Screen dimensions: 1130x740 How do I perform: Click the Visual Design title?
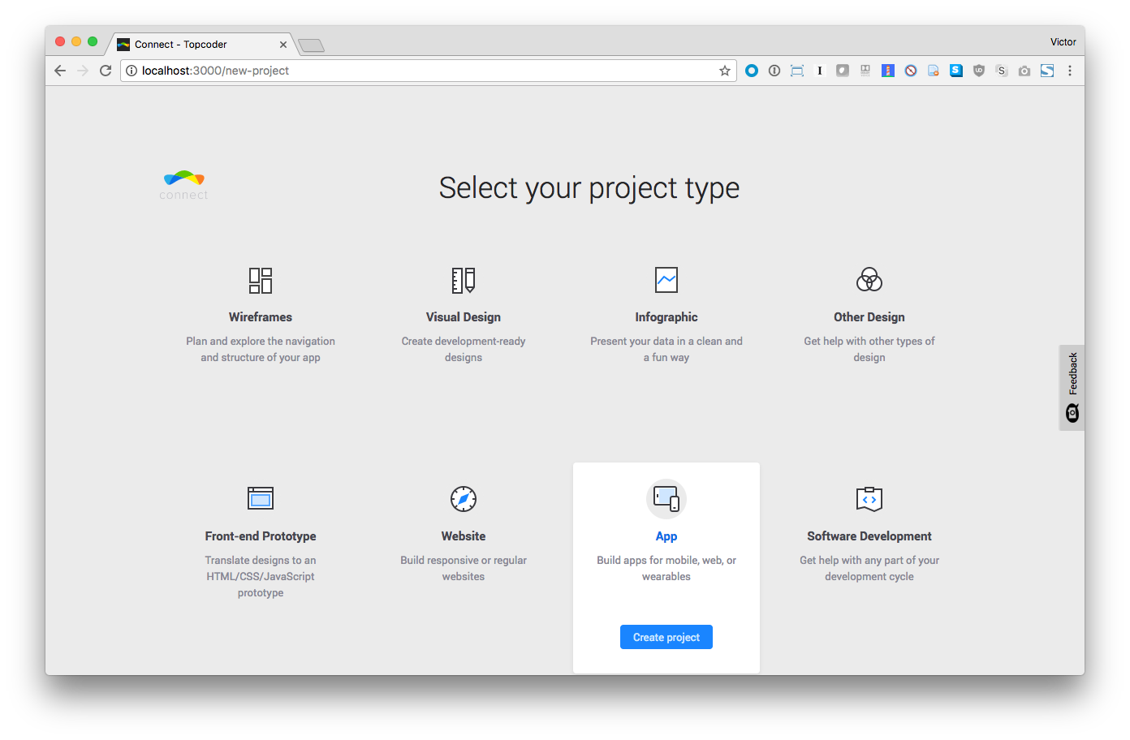[x=464, y=317]
